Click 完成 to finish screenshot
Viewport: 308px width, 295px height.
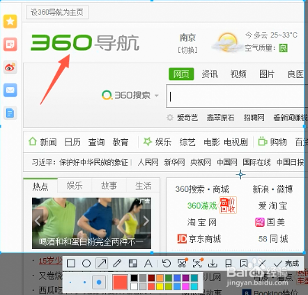[x=286, y=264]
